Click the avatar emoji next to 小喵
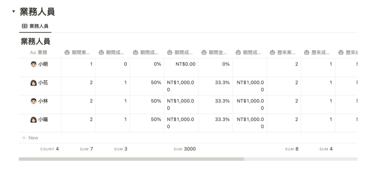370x171 pixels. [34, 120]
